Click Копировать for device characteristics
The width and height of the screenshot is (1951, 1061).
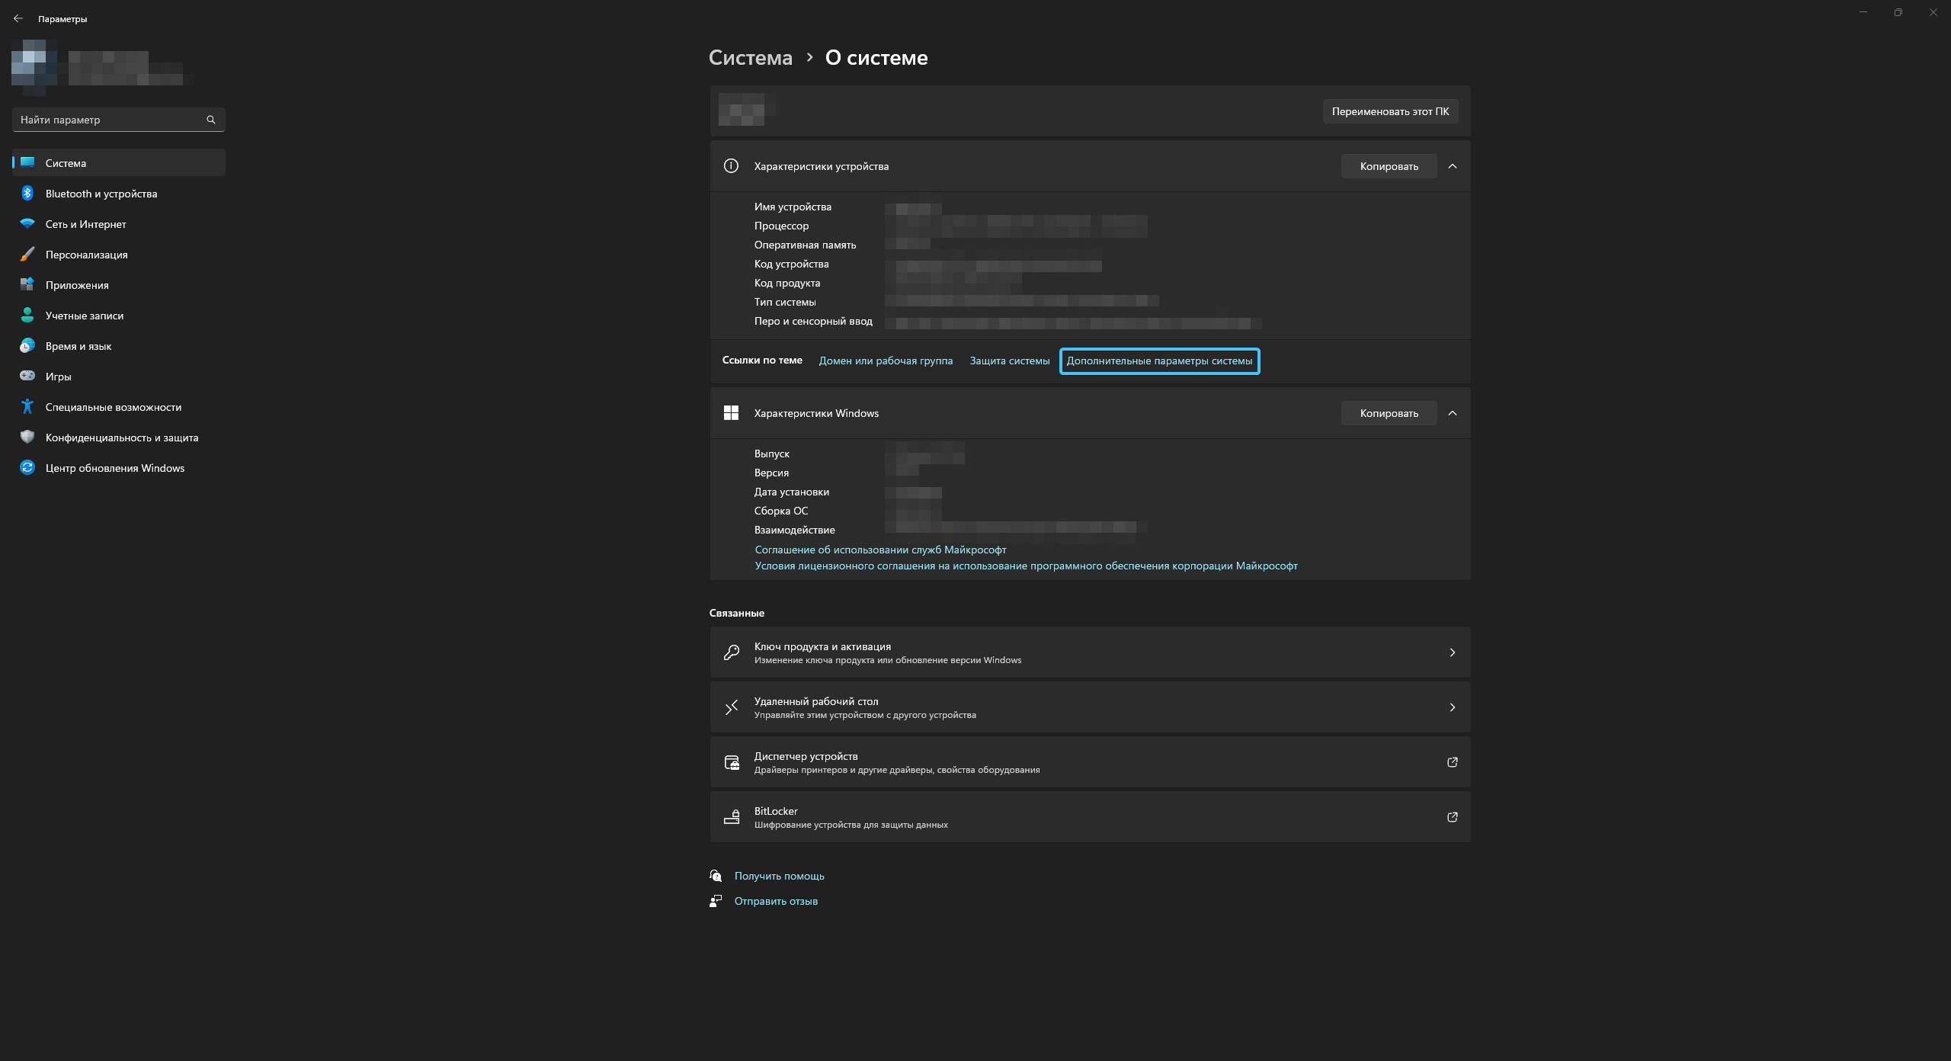point(1387,166)
